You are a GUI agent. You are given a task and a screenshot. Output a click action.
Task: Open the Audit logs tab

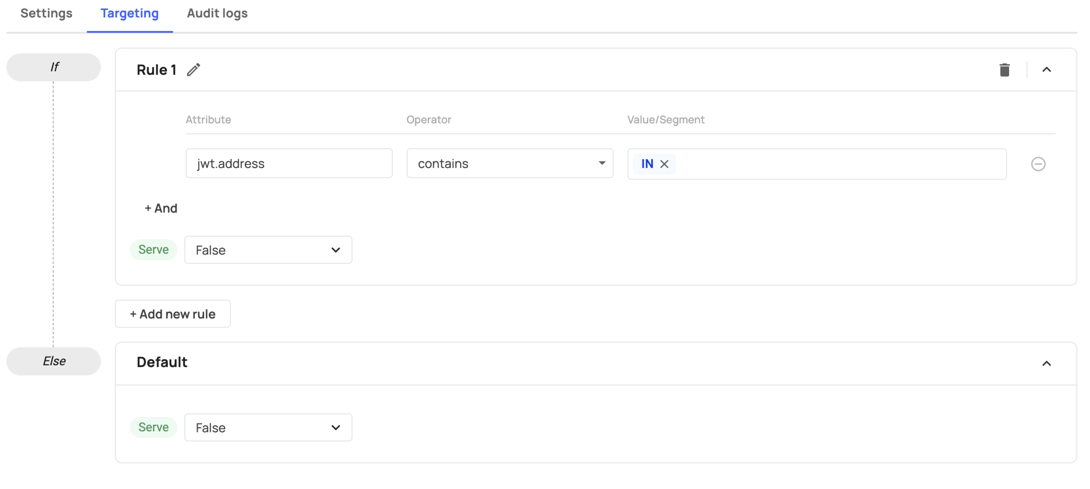pyautogui.click(x=217, y=13)
